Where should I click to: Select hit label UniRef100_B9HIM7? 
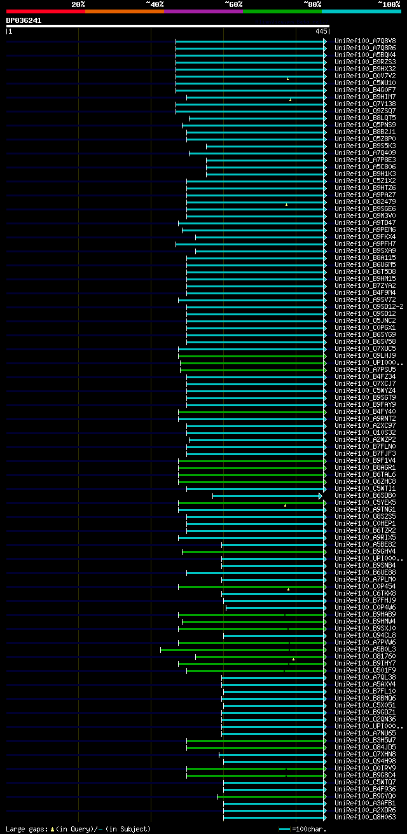pyautogui.click(x=365, y=97)
